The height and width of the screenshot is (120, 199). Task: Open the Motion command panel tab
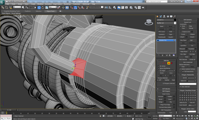(x=168, y=16)
